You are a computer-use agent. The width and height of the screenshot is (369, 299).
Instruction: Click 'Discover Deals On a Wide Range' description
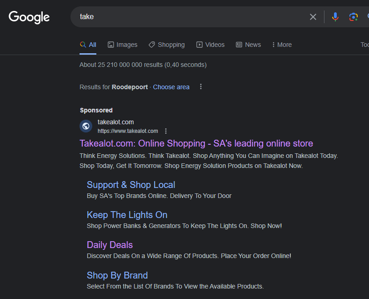click(x=189, y=256)
